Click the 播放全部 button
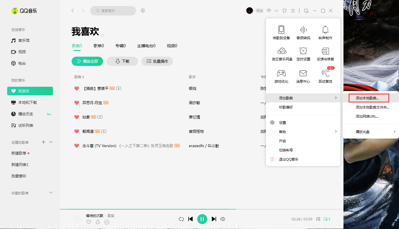The height and width of the screenshot is (229, 399). [x=87, y=61]
